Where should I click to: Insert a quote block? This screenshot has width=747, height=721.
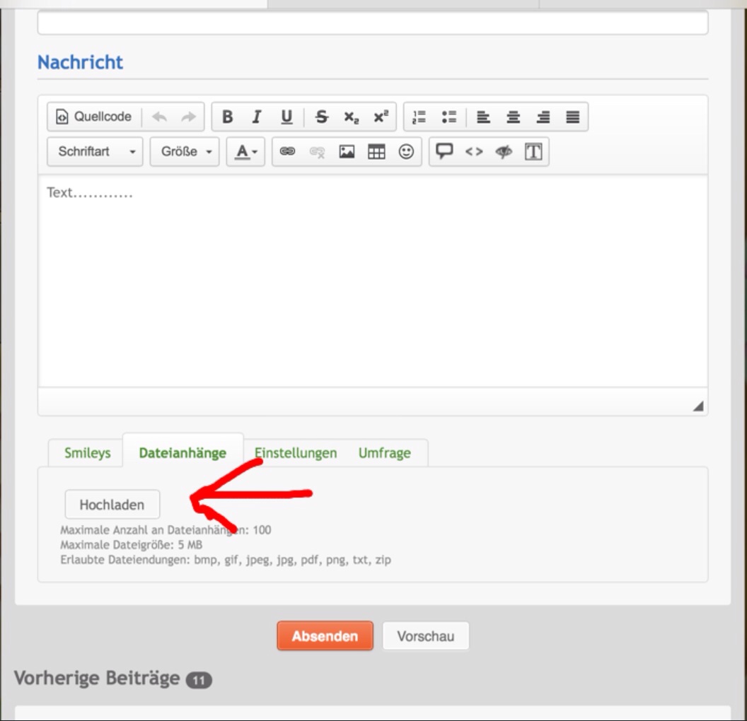[444, 152]
